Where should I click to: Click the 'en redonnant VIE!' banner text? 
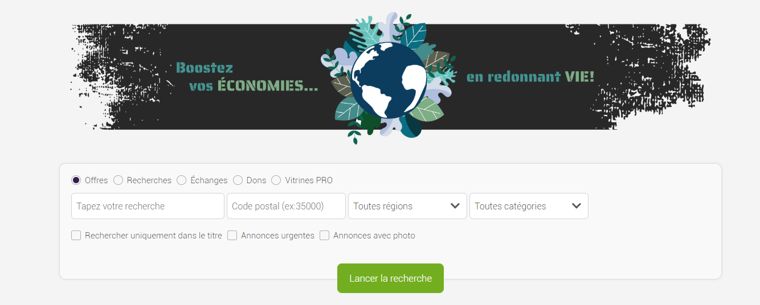point(530,77)
